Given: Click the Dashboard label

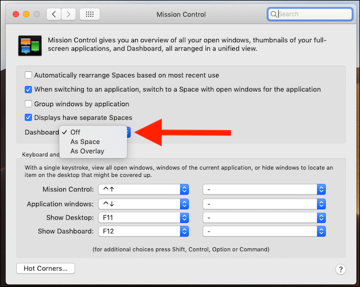Looking at the screenshot, I should click(x=42, y=132).
